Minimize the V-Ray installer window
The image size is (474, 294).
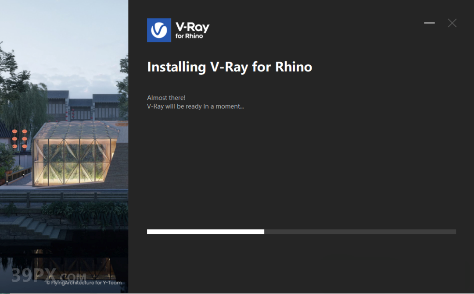[429, 23]
